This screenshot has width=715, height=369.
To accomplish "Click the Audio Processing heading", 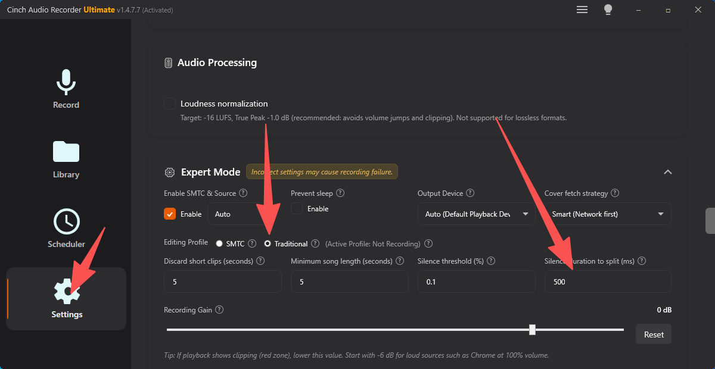I will [217, 62].
